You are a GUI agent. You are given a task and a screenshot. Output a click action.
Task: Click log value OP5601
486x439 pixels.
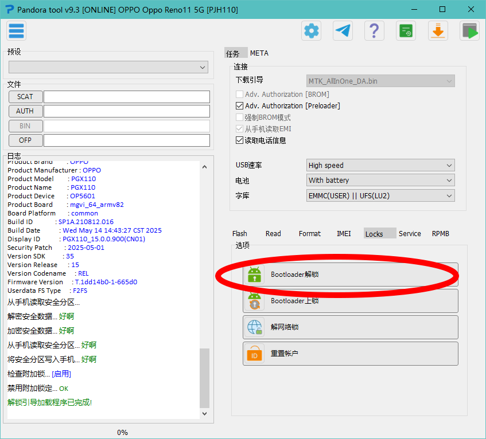(x=83, y=196)
